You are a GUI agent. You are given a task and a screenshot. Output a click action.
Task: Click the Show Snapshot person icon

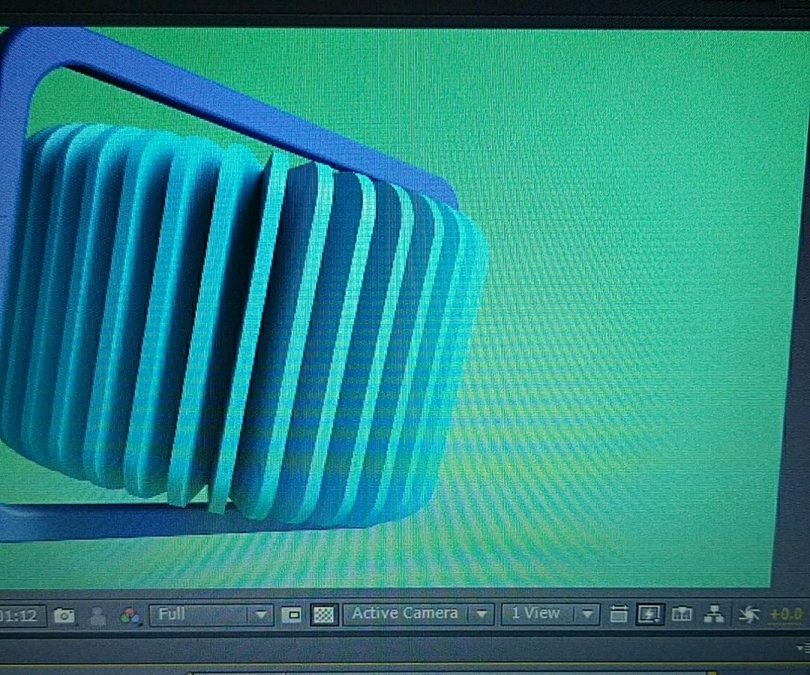click(x=97, y=616)
